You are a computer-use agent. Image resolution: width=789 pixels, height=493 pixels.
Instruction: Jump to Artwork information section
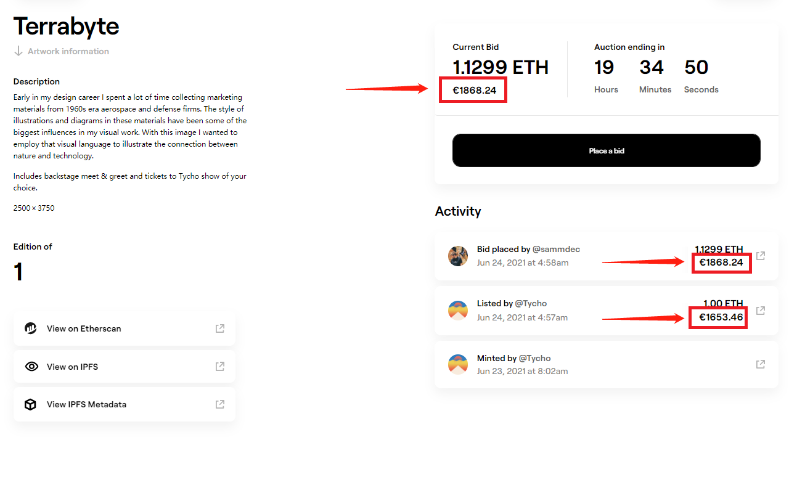tap(68, 51)
